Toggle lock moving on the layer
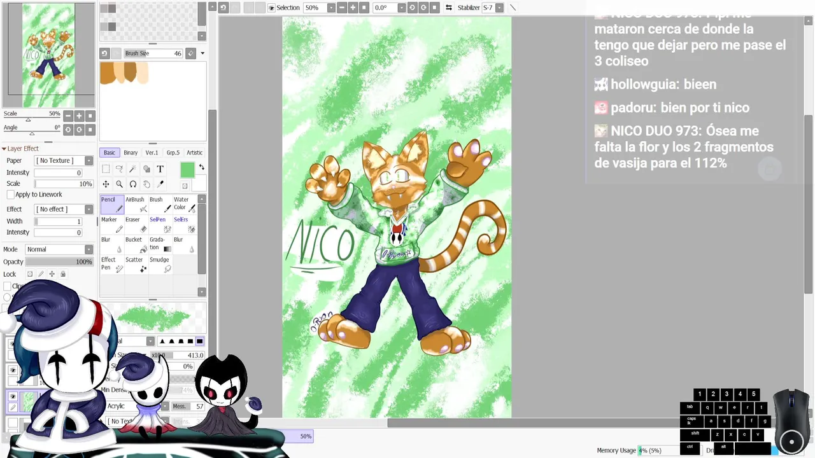Image resolution: width=815 pixels, height=458 pixels. coord(52,274)
